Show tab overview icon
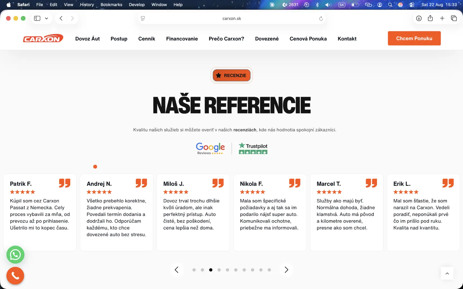The image size is (463, 289). click(x=454, y=18)
